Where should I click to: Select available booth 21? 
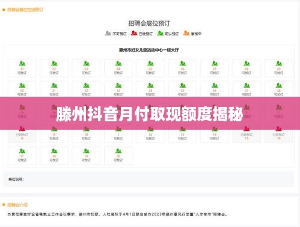pos(22,68)
